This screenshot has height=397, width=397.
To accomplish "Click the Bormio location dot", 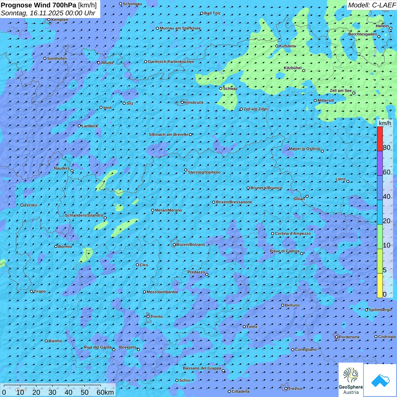I will pyautogui.click(x=56, y=246).
